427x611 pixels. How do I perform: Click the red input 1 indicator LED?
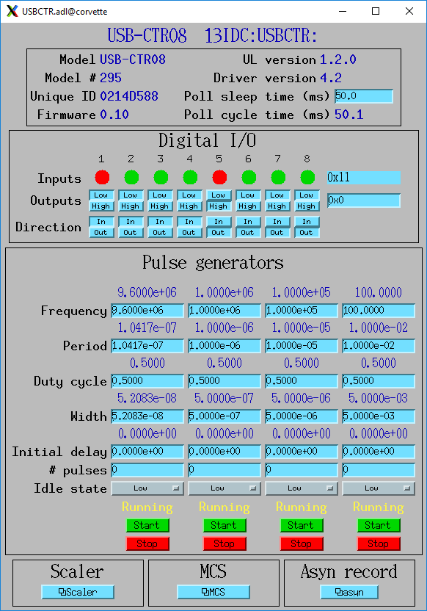pyautogui.click(x=102, y=177)
